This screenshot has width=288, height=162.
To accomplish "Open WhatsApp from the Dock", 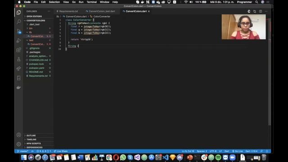I will click(x=123, y=157).
